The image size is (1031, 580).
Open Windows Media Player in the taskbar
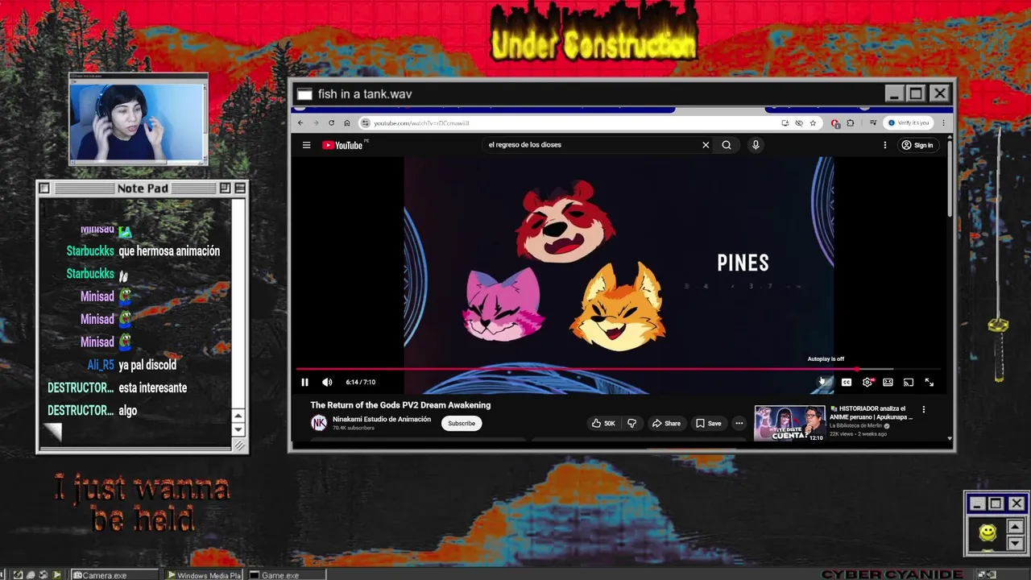coord(204,575)
